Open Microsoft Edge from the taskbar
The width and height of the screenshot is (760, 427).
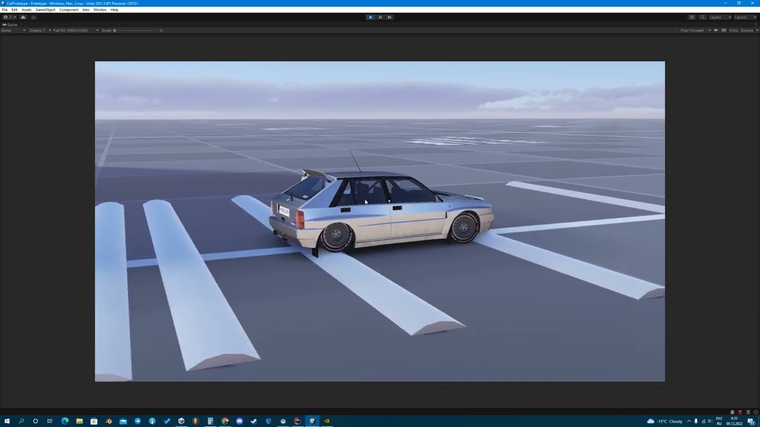pos(65,421)
